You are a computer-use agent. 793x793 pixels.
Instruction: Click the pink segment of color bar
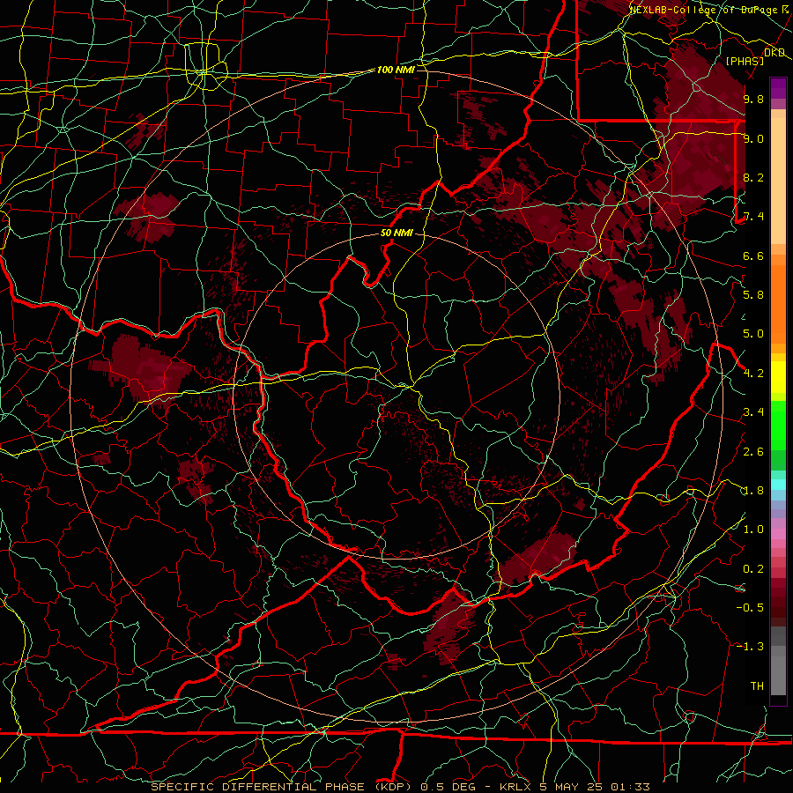(x=778, y=534)
